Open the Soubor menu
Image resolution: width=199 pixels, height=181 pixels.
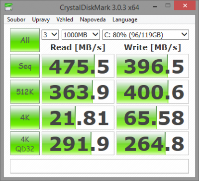(16, 19)
